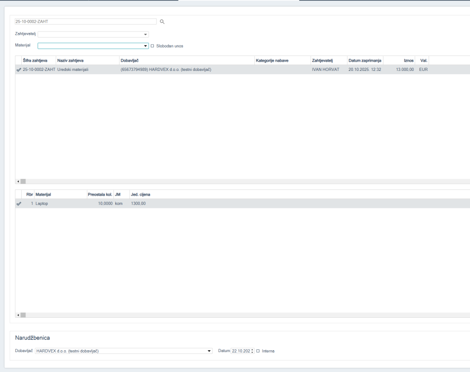The width and height of the screenshot is (470, 372).
Task: Click the Datum field stepper arrows
Action: 252,351
